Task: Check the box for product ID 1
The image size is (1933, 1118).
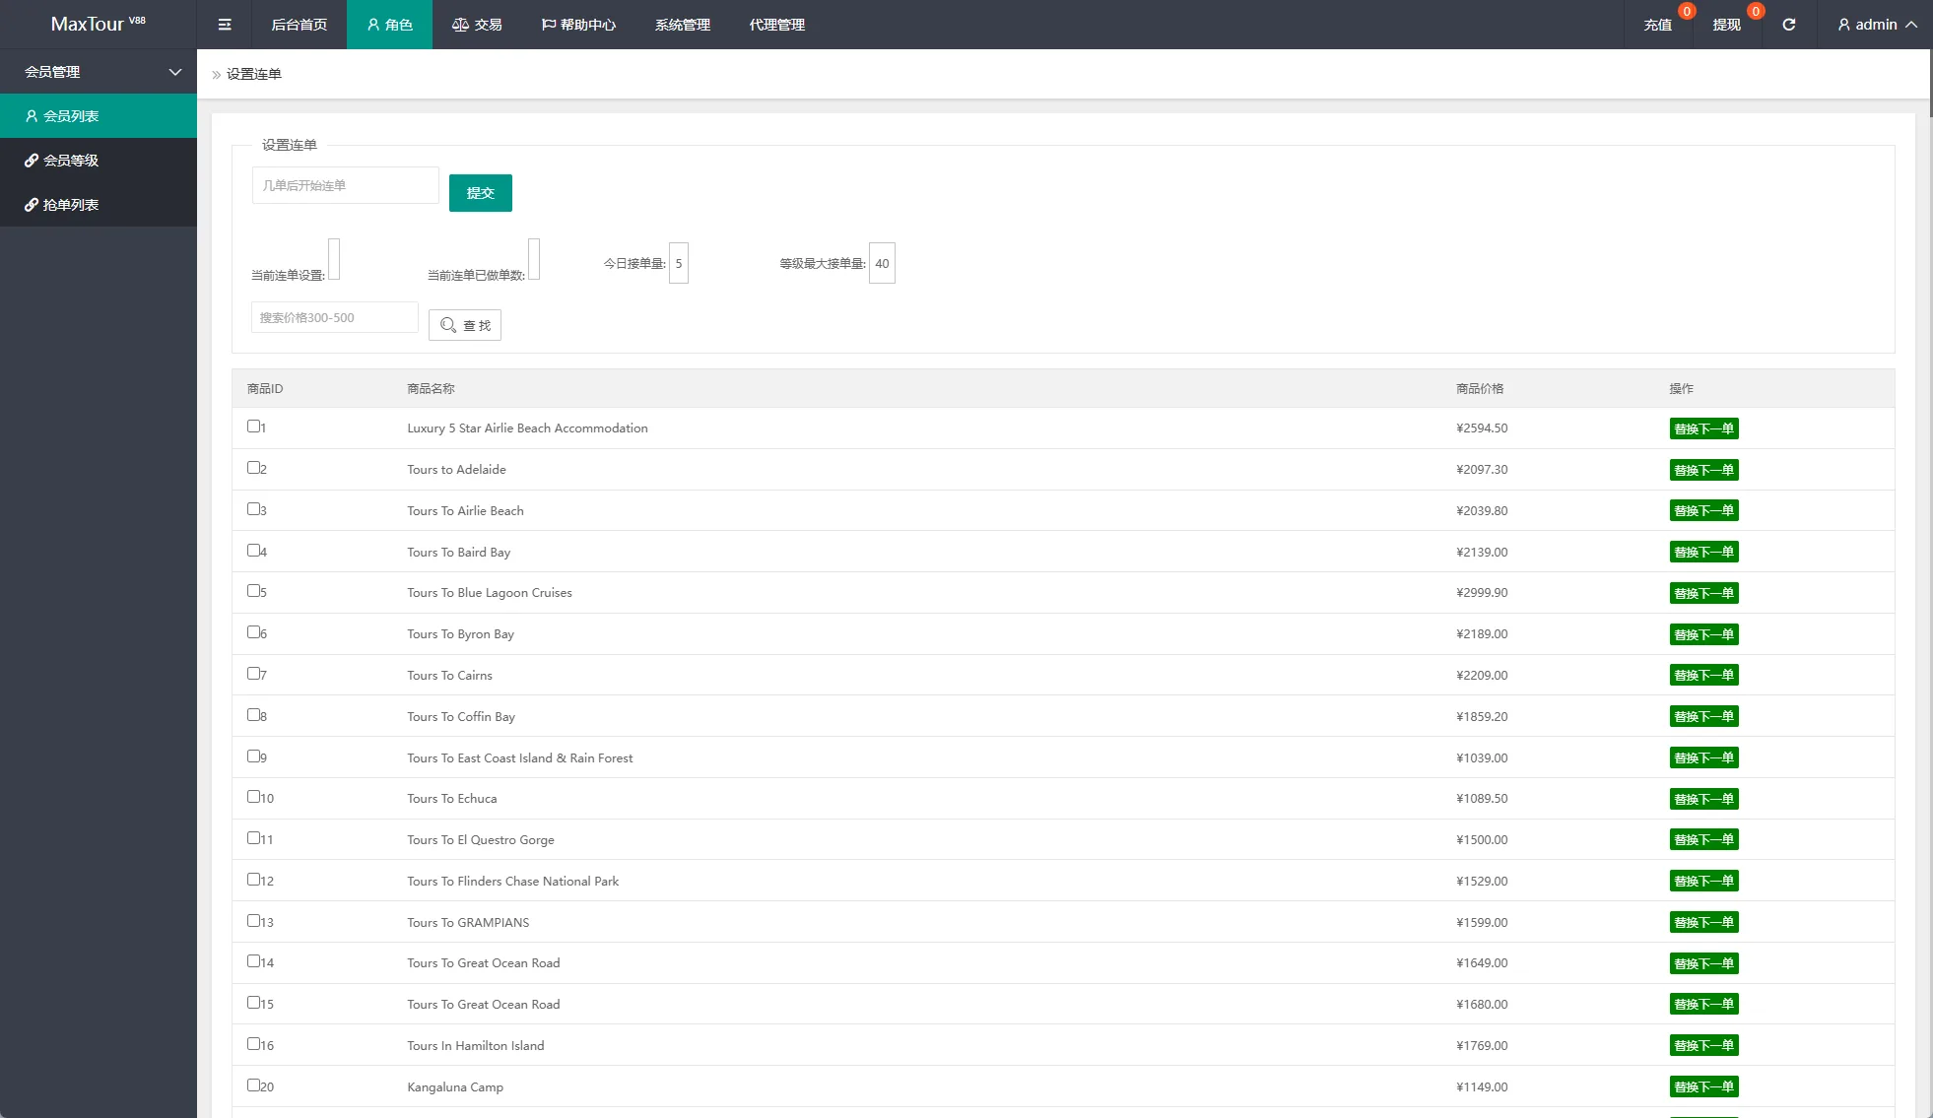Action: click(253, 427)
